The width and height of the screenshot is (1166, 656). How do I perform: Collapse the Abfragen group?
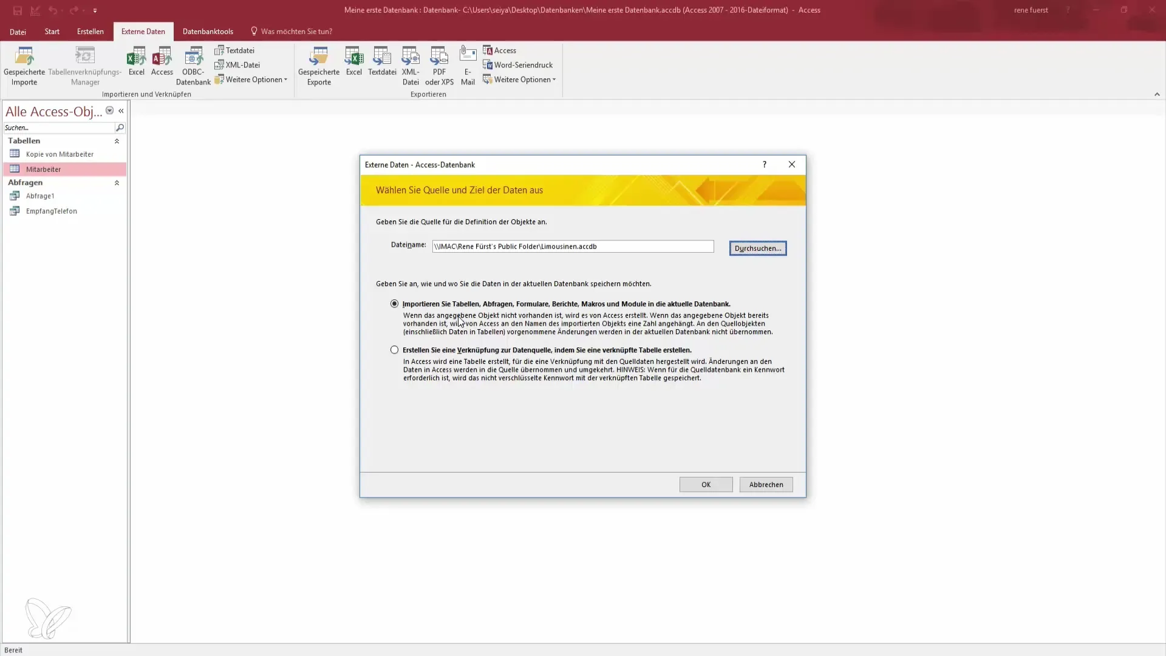pos(117,183)
